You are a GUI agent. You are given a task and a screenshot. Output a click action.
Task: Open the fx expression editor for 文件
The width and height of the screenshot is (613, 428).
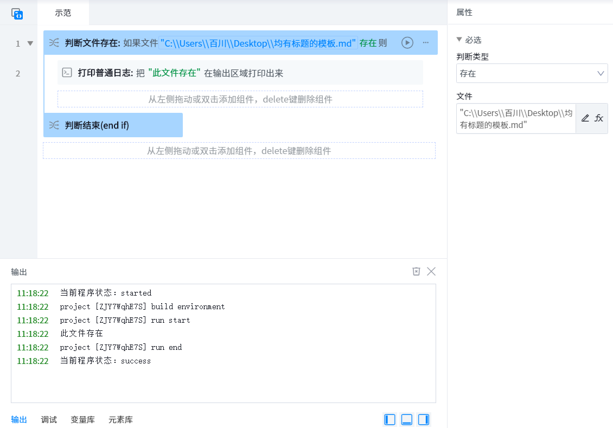599,118
